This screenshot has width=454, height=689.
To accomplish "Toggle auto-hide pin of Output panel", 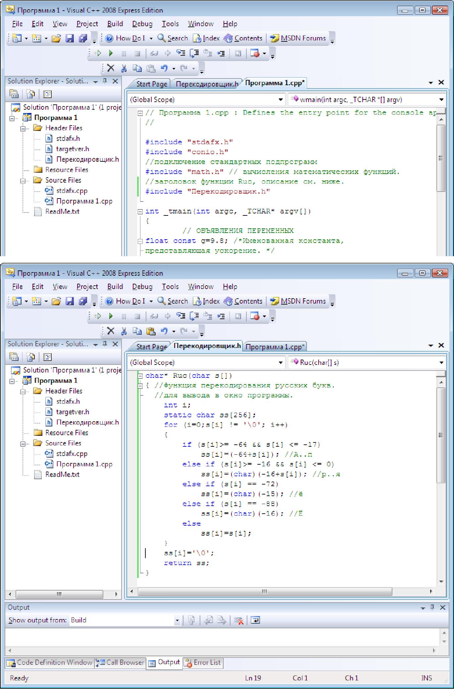I will [x=432, y=607].
